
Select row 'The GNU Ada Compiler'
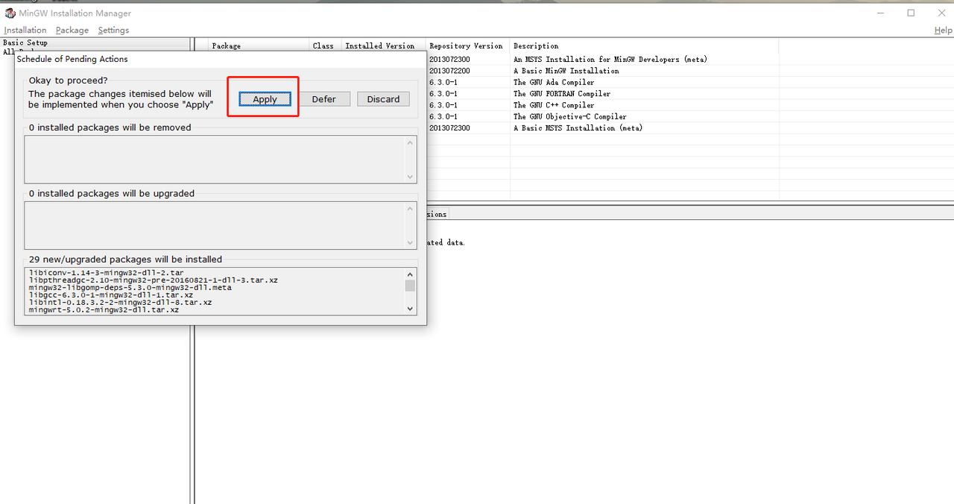[554, 82]
